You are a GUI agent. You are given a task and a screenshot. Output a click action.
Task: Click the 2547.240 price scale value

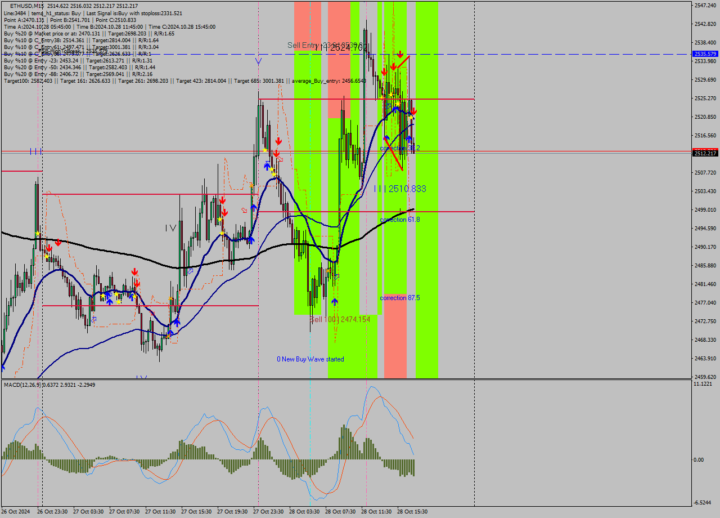click(705, 5)
